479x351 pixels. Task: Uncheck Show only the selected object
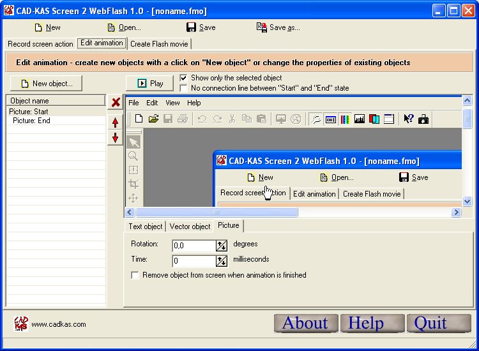183,78
